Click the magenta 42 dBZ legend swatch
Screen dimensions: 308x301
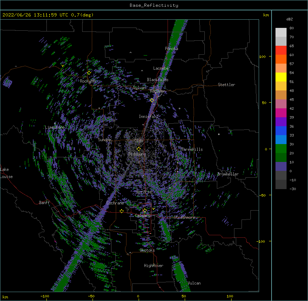(x=281, y=113)
